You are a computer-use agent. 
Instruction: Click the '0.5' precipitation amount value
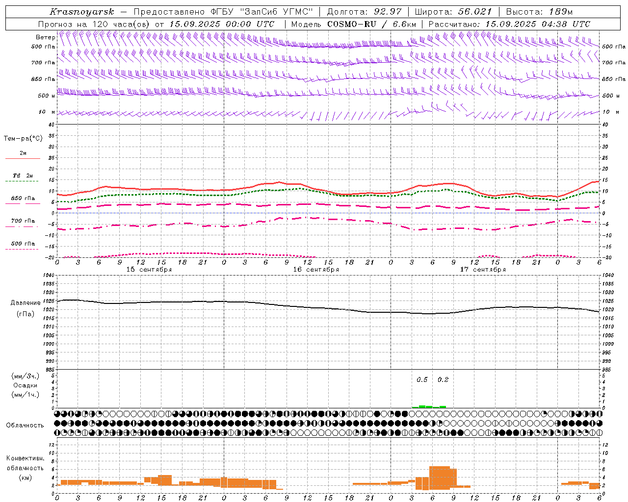coord(422,379)
